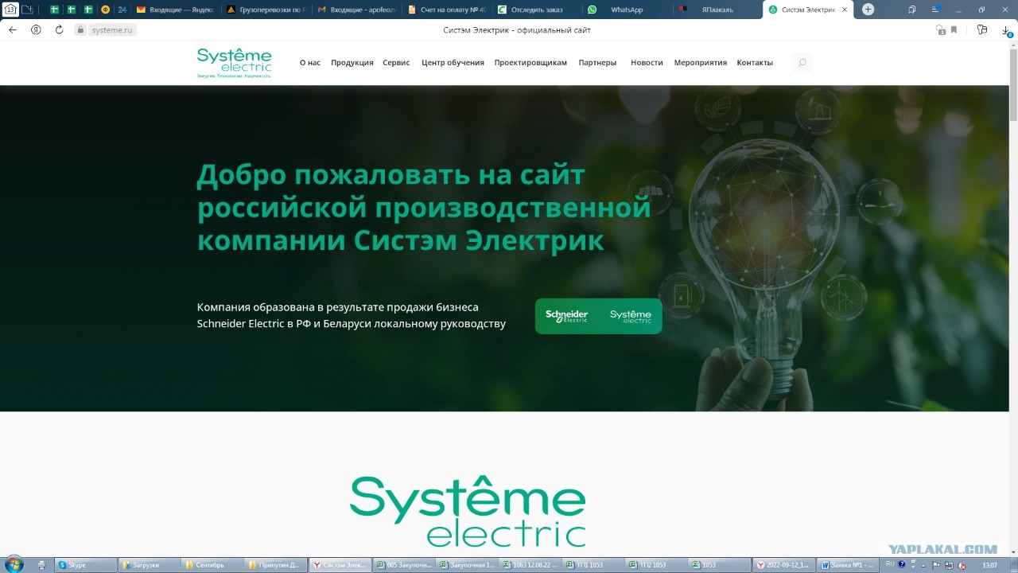This screenshot has height=573, width=1018.
Task: Go to the Контакты page
Action: pyautogui.click(x=755, y=63)
